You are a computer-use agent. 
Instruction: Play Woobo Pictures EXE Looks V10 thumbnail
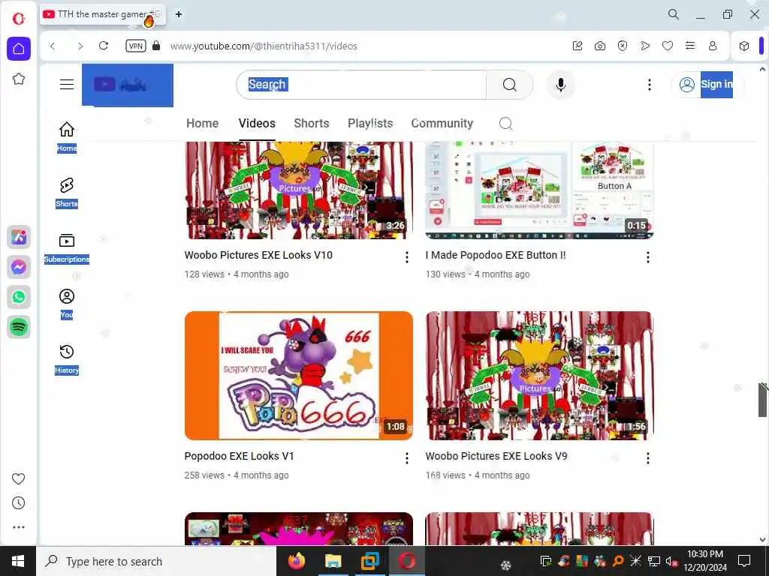(x=299, y=190)
